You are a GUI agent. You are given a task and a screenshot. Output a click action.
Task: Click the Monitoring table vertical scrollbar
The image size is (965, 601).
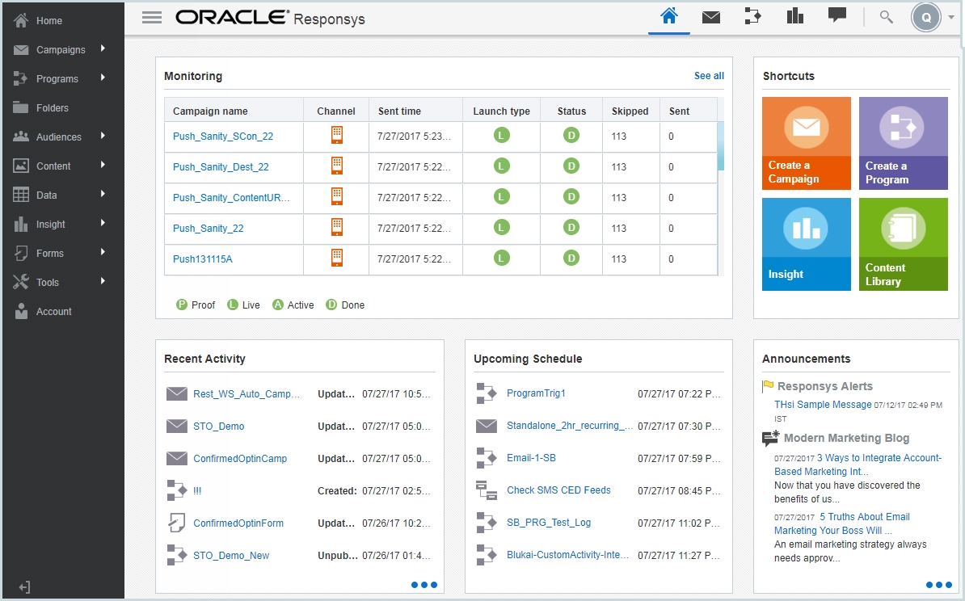pyautogui.click(x=720, y=145)
